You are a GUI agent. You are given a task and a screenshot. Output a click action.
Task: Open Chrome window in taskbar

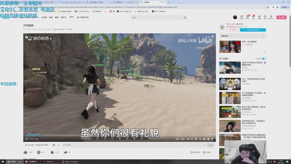tap(15, 161)
